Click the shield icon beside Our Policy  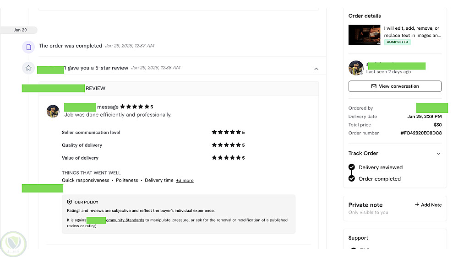click(69, 202)
